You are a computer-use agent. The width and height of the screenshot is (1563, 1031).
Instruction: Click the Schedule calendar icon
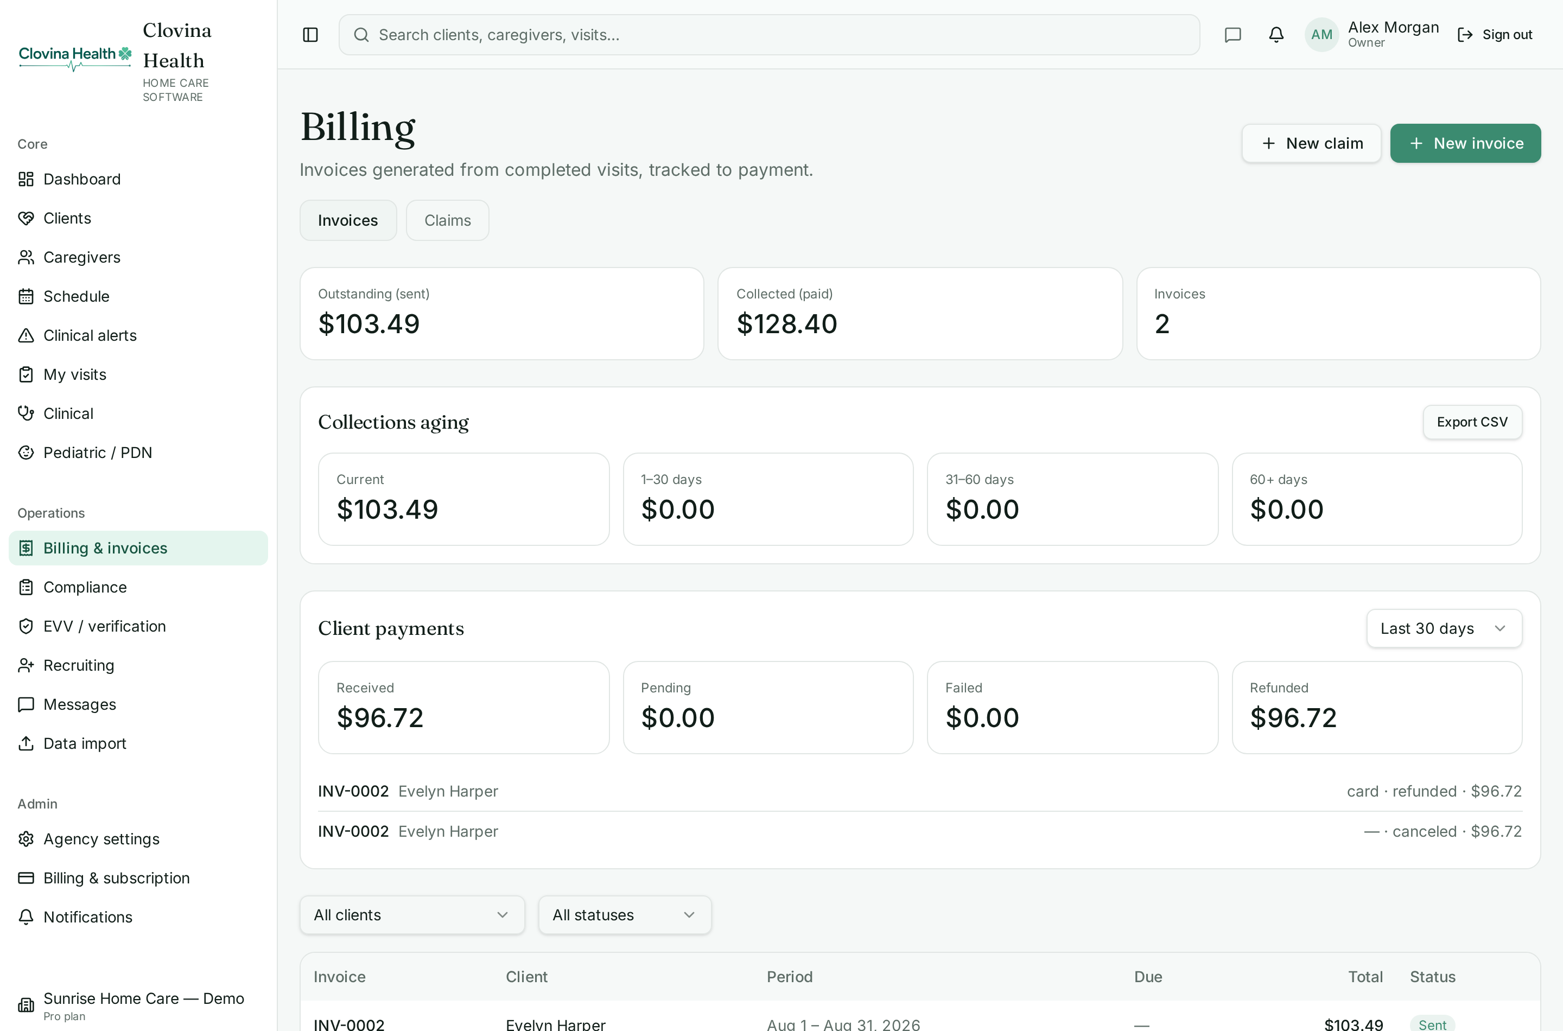tap(26, 296)
